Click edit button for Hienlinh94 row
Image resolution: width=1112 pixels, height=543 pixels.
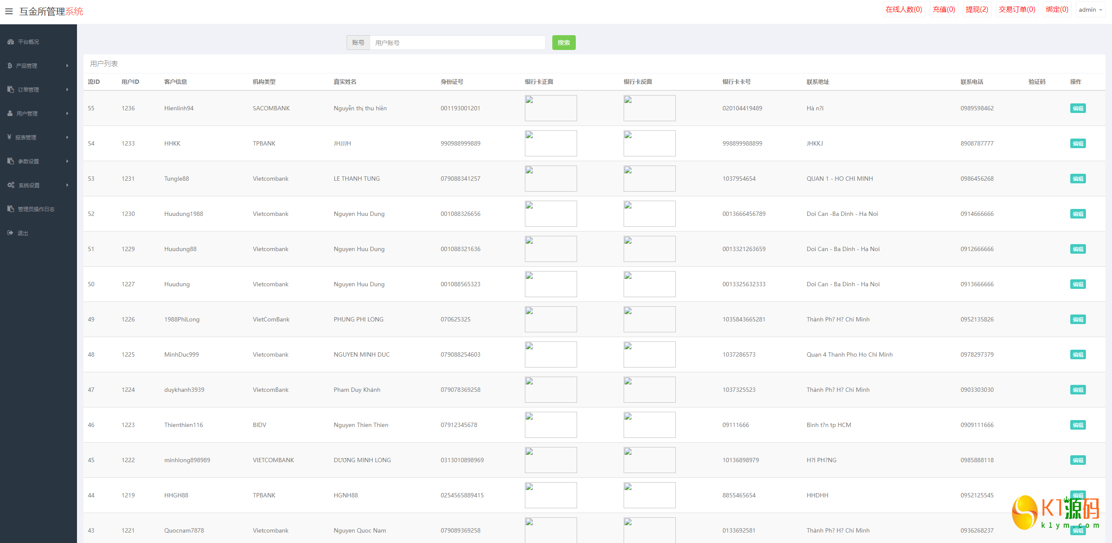1078,108
